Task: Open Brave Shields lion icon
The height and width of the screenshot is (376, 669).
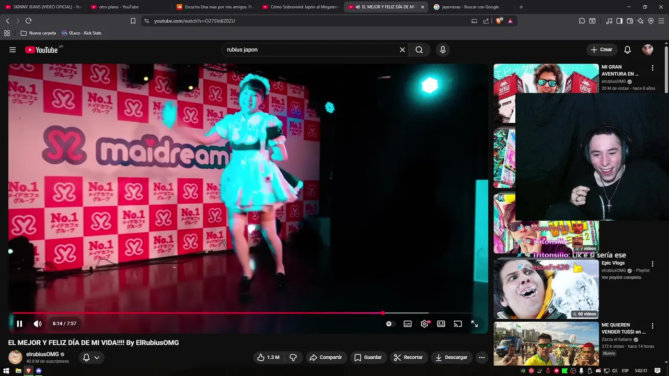Action: coord(499,21)
